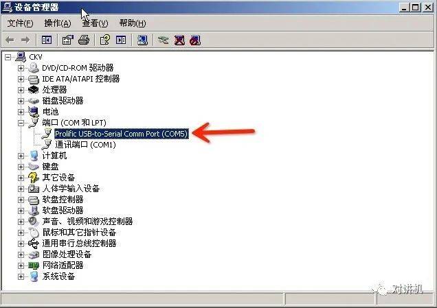Click the Print toolbar icon
Screen dimensions: 437x308
[84, 40]
